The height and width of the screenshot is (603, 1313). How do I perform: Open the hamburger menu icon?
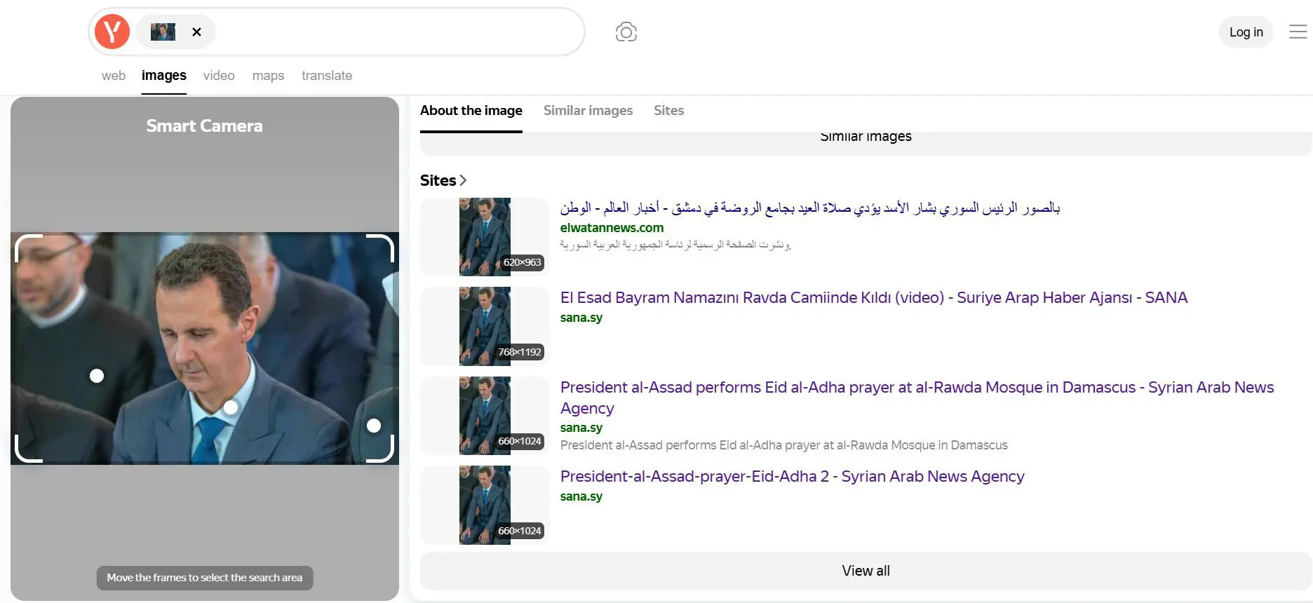[x=1298, y=32]
